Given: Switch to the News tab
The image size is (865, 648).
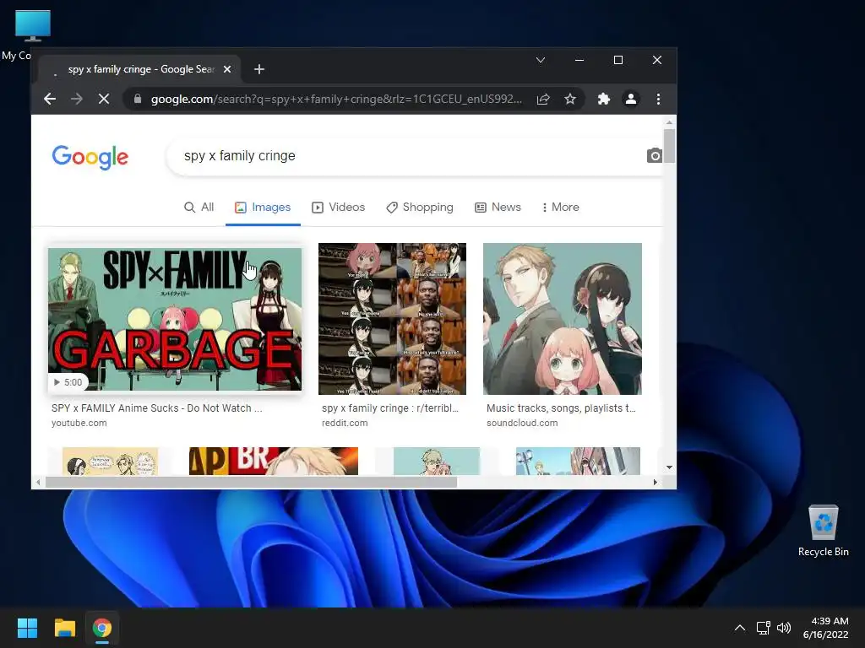Looking at the screenshot, I should tap(498, 208).
